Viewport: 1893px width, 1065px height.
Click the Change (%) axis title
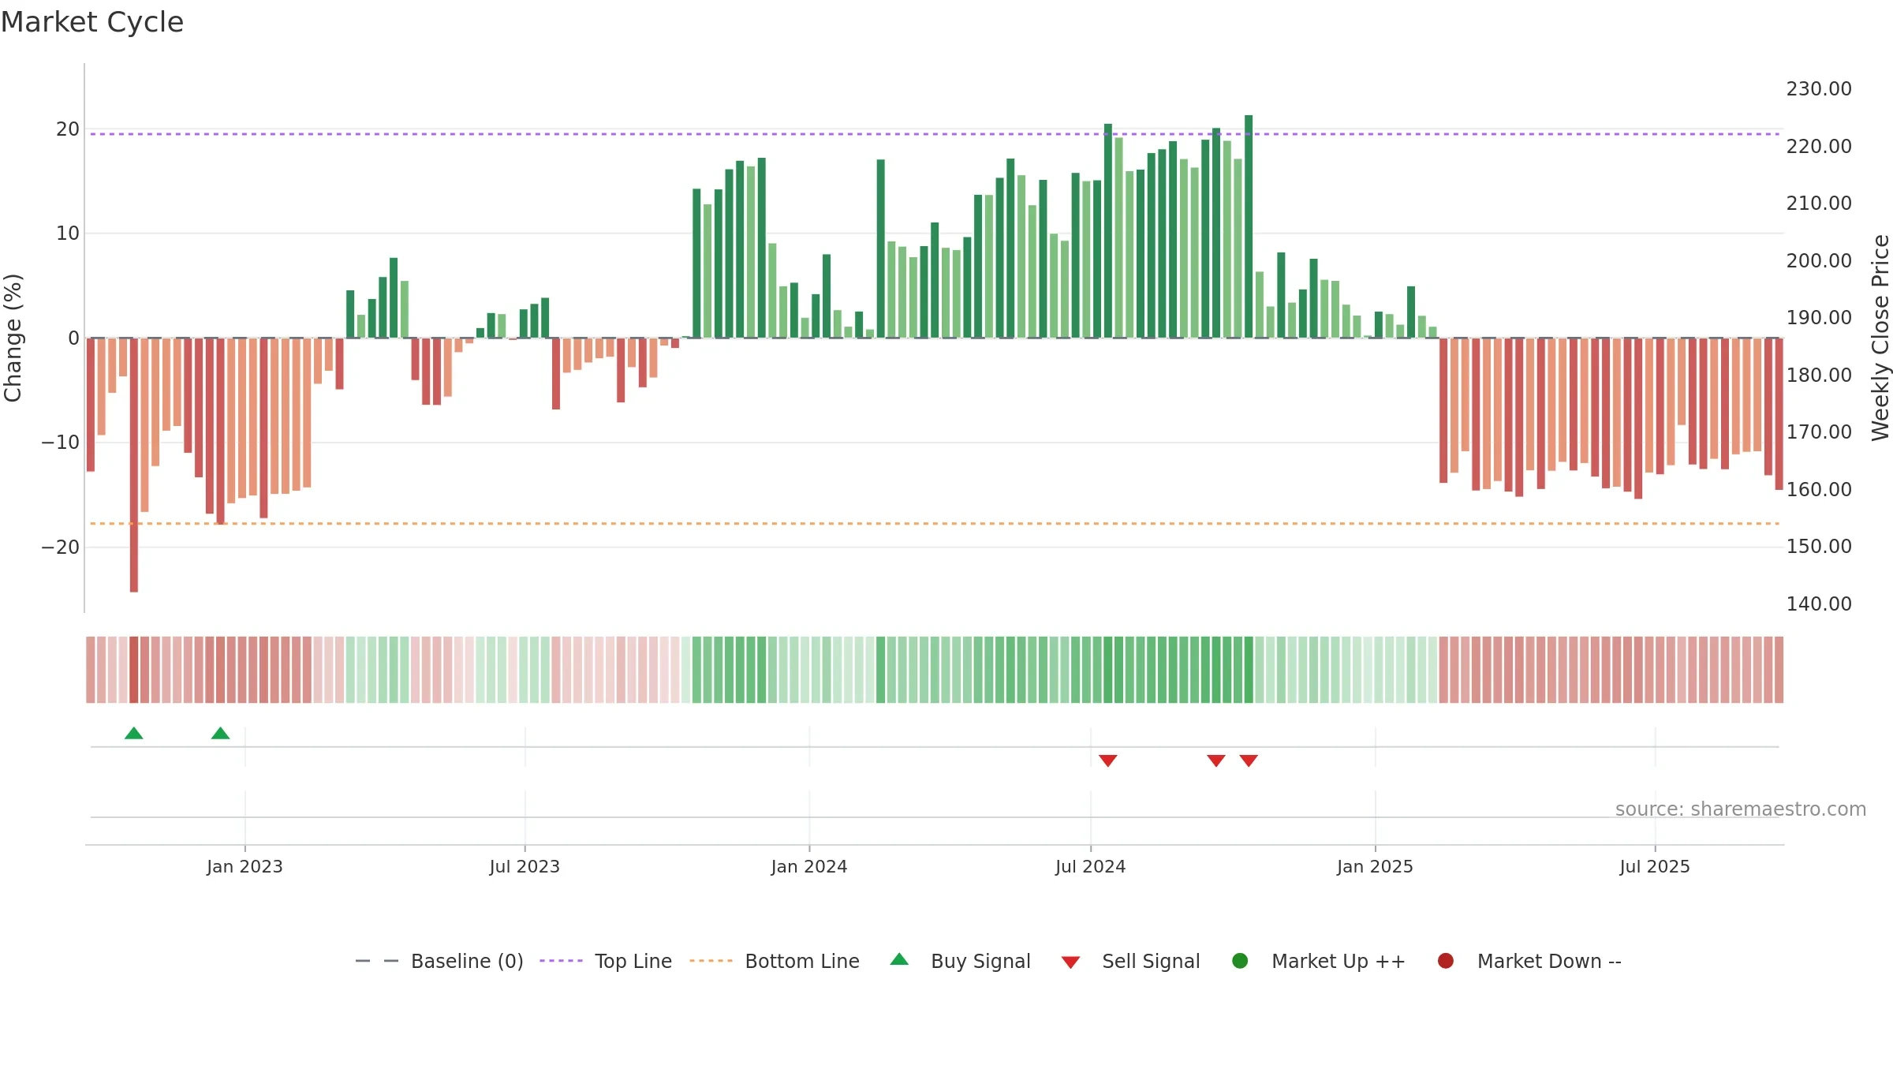(x=13, y=338)
